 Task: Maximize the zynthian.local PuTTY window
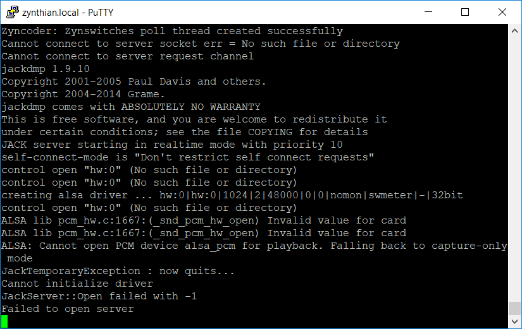465,12
